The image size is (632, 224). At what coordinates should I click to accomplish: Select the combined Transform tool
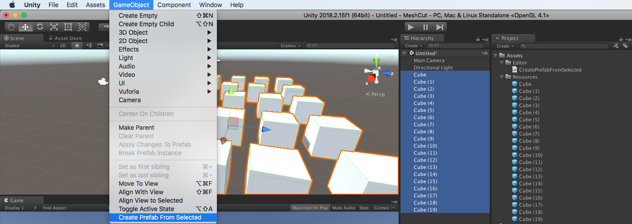[x=82, y=27]
